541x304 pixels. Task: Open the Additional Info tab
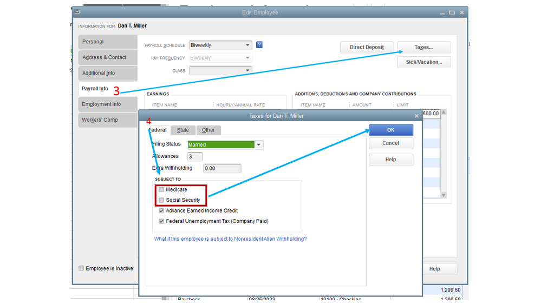click(x=108, y=73)
